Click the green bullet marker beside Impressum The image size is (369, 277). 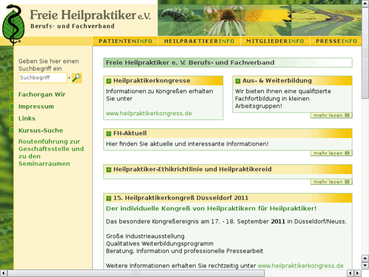pos(11,107)
